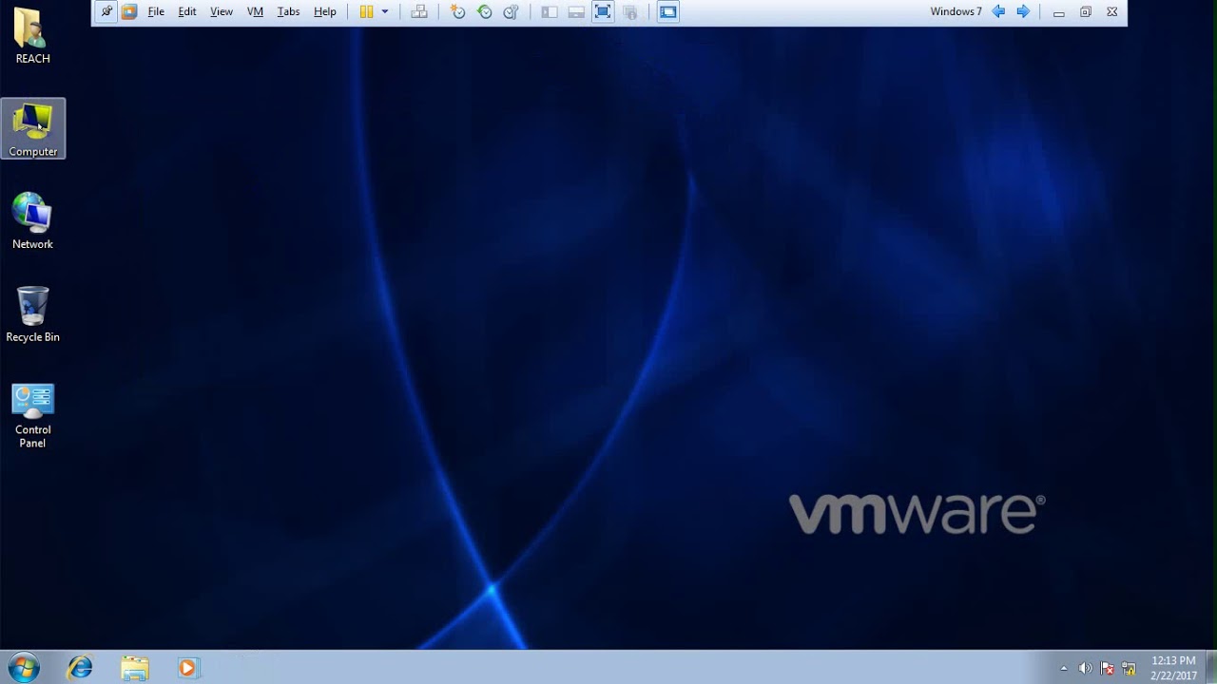This screenshot has height=684, width=1217.
Task: Open the Windows Start menu
Action: pyautogui.click(x=23, y=668)
